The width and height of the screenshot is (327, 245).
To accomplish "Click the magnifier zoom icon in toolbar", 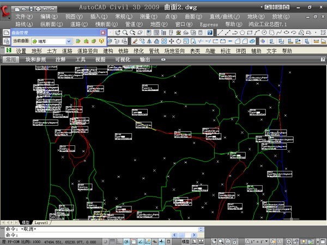I will click(125, 33).
